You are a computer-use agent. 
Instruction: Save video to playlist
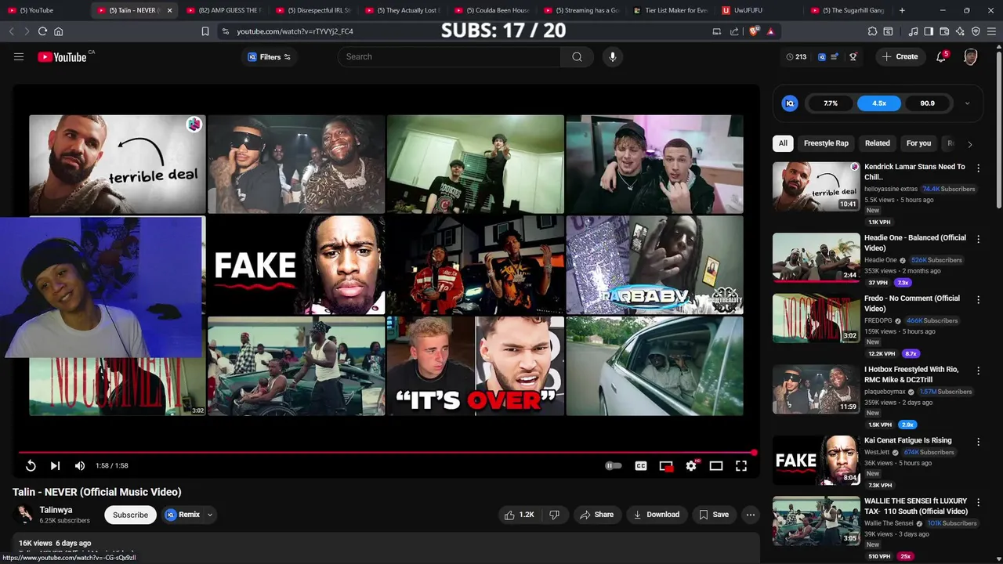[714, 515]
